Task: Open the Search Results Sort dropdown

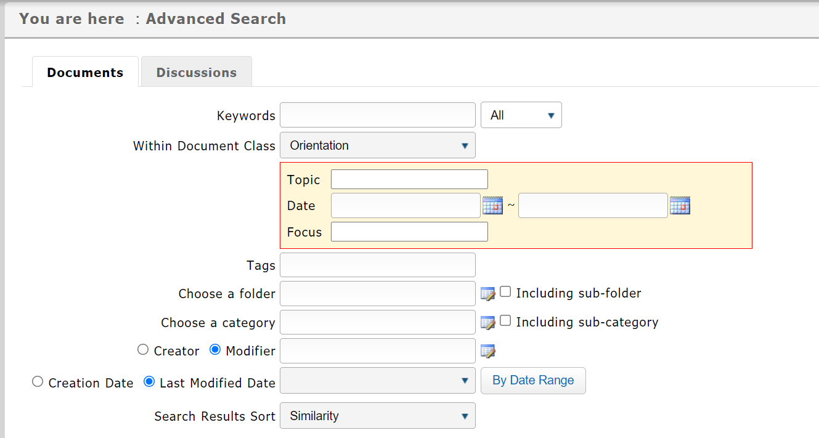Action: click(377, 416)
